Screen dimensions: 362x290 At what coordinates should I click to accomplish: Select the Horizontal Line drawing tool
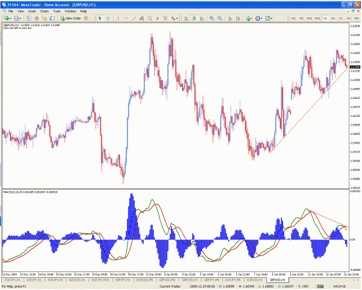click(126, 18)
